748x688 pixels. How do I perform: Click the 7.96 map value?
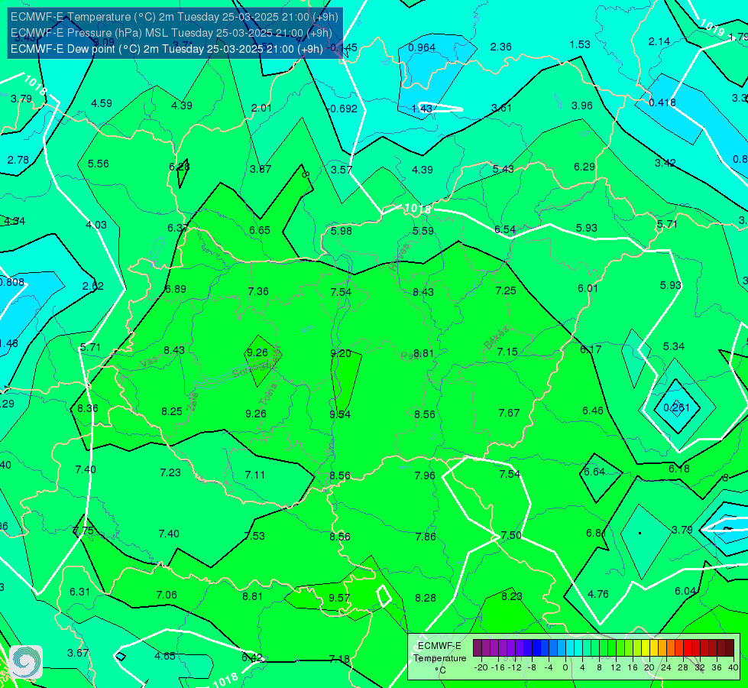425,475
